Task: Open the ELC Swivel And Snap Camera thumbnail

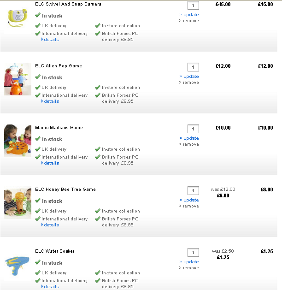Action: pyautogui.click(x=18, y=18)
